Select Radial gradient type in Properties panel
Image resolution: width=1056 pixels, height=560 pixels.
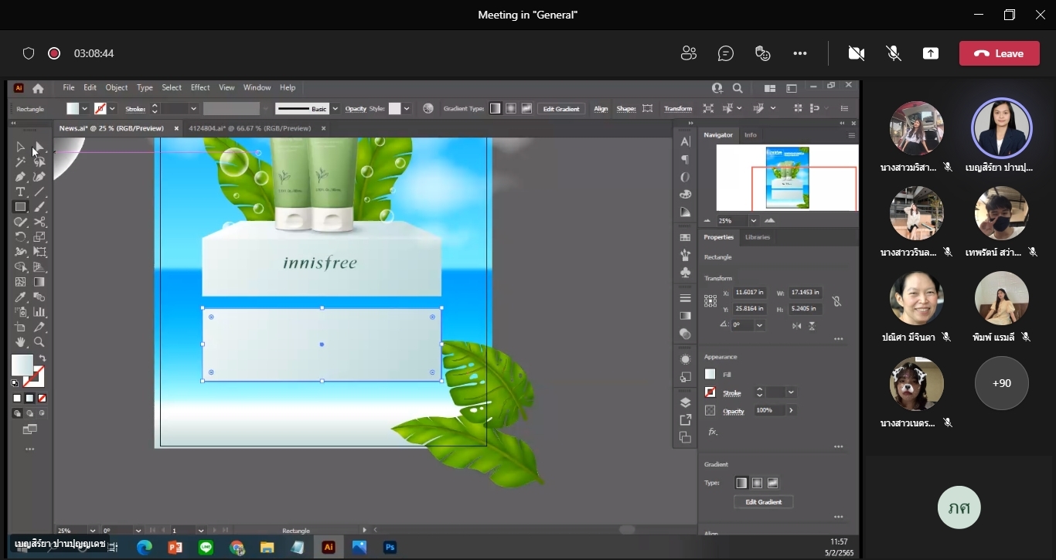[x=757, y=483]
